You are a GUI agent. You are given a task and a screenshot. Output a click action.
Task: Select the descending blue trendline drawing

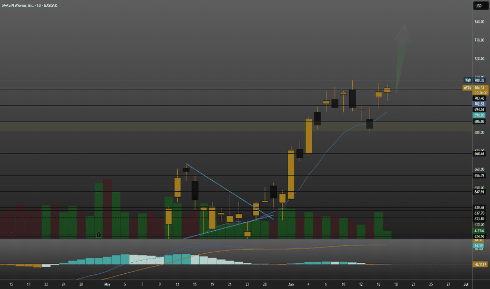pyautogui.click(x=230, y=191)
